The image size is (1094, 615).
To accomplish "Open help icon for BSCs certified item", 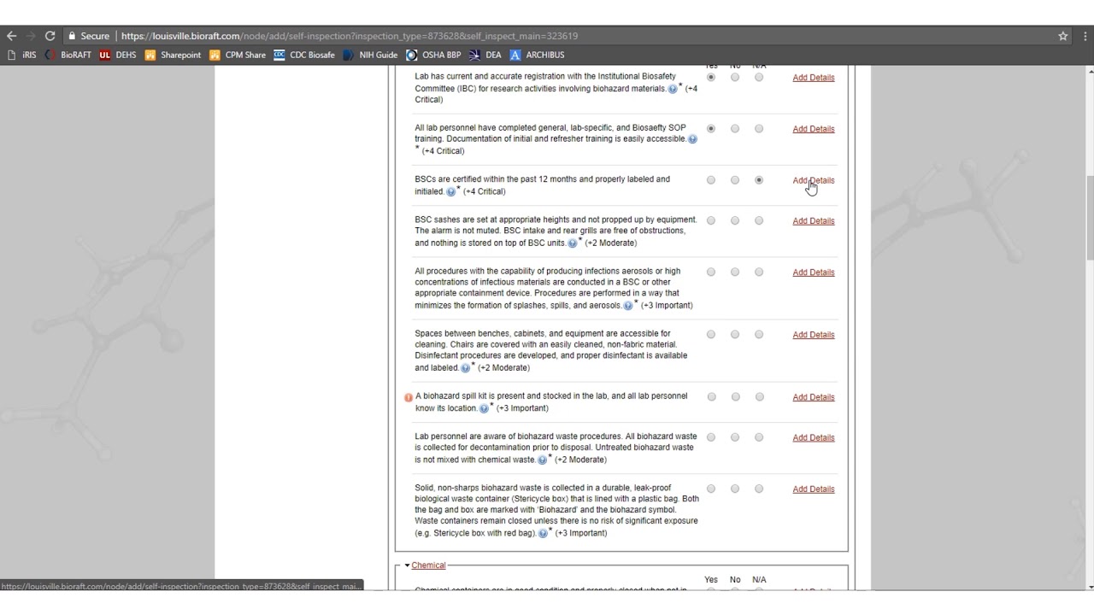I will pos(451,191).
